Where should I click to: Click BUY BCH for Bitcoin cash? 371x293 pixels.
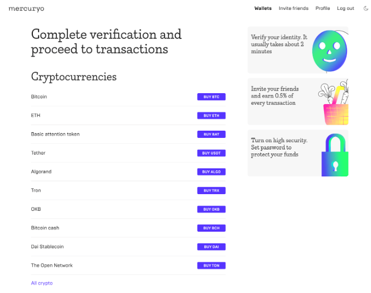tap(211, 228)
